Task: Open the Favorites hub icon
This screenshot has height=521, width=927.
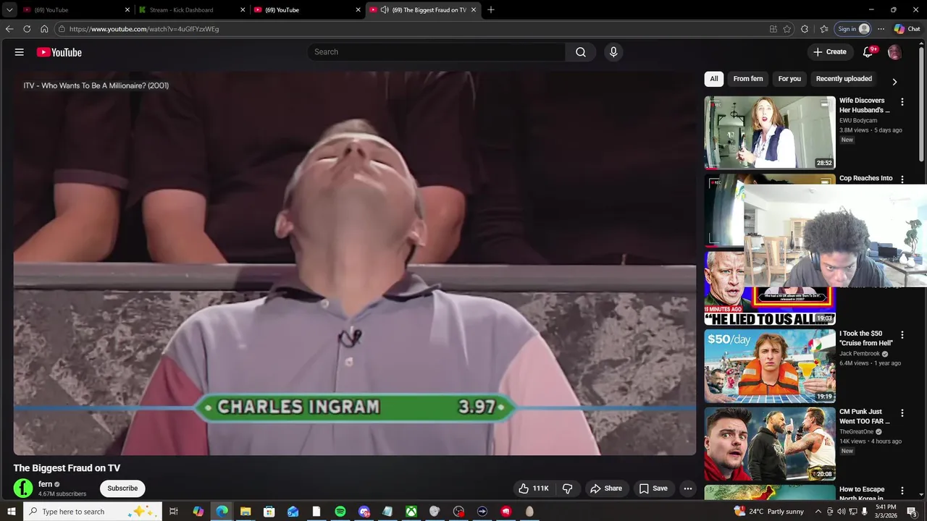Action: point(824,29)
